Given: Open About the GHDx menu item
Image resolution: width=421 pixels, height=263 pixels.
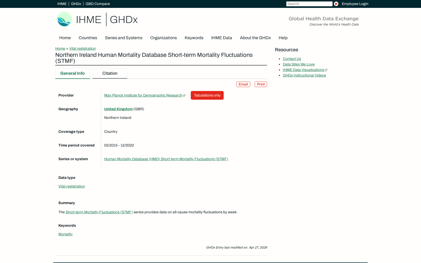Looking at the screenshot, I should click(x=255, y=38).
